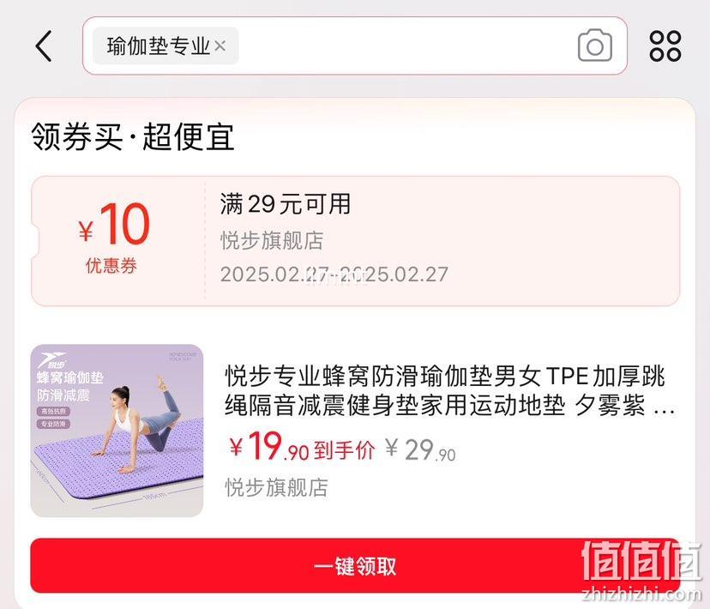This screenshot has height=609, width=710.
Task: Open the four-circle grid menu icon
Action: 665,46
